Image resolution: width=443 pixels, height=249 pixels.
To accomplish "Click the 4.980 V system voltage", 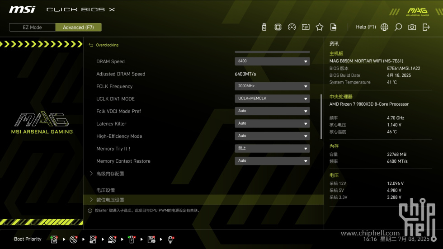I will [394, 190].
